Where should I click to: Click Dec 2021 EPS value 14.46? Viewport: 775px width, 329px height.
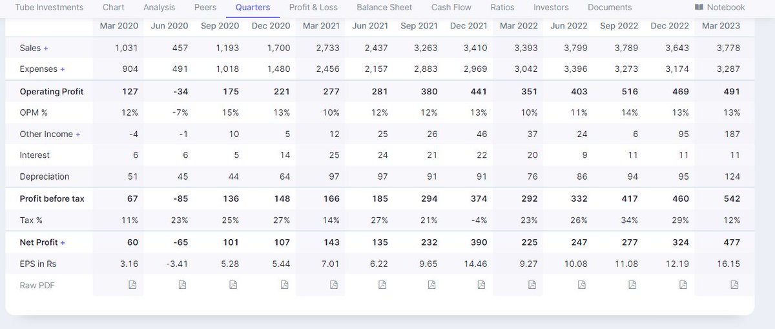[477, 264]
